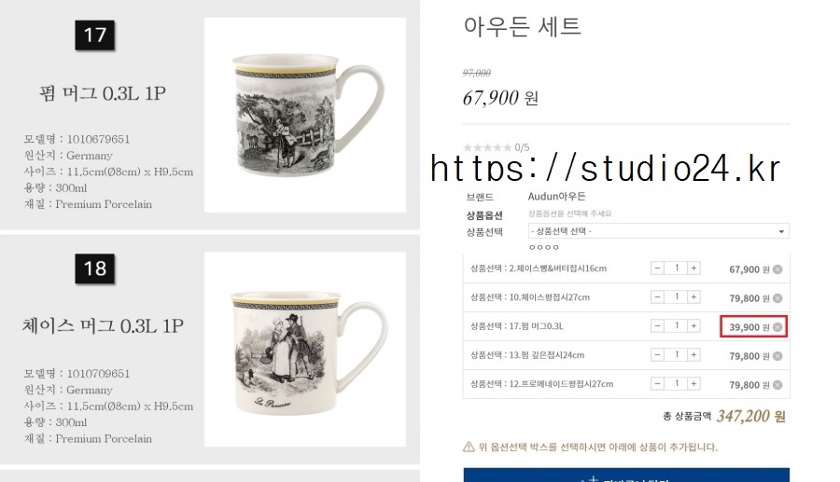Click the 펌 머그 product image

[305, 115]
